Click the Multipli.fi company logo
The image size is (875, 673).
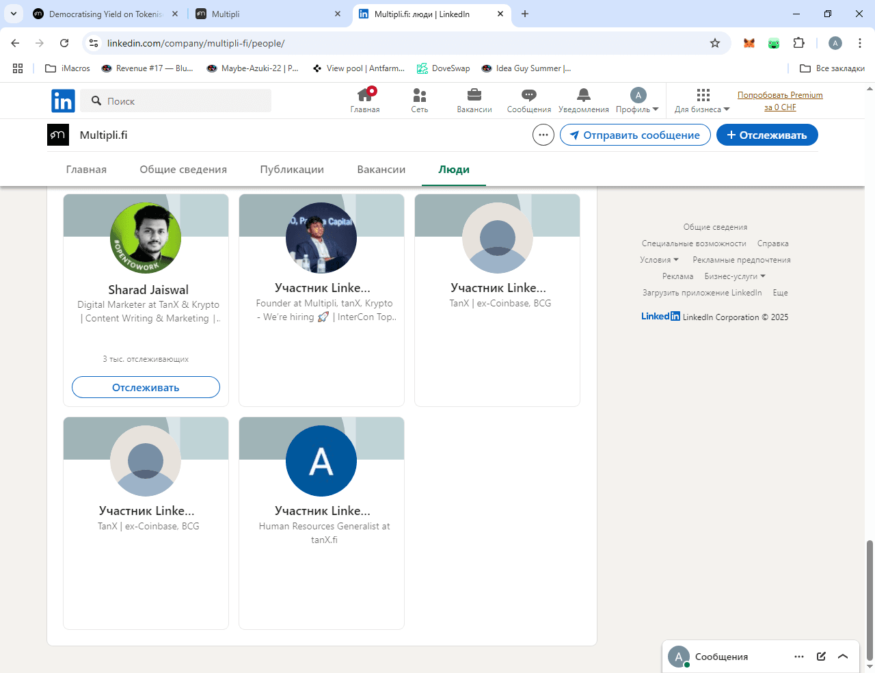pos(58,135)
